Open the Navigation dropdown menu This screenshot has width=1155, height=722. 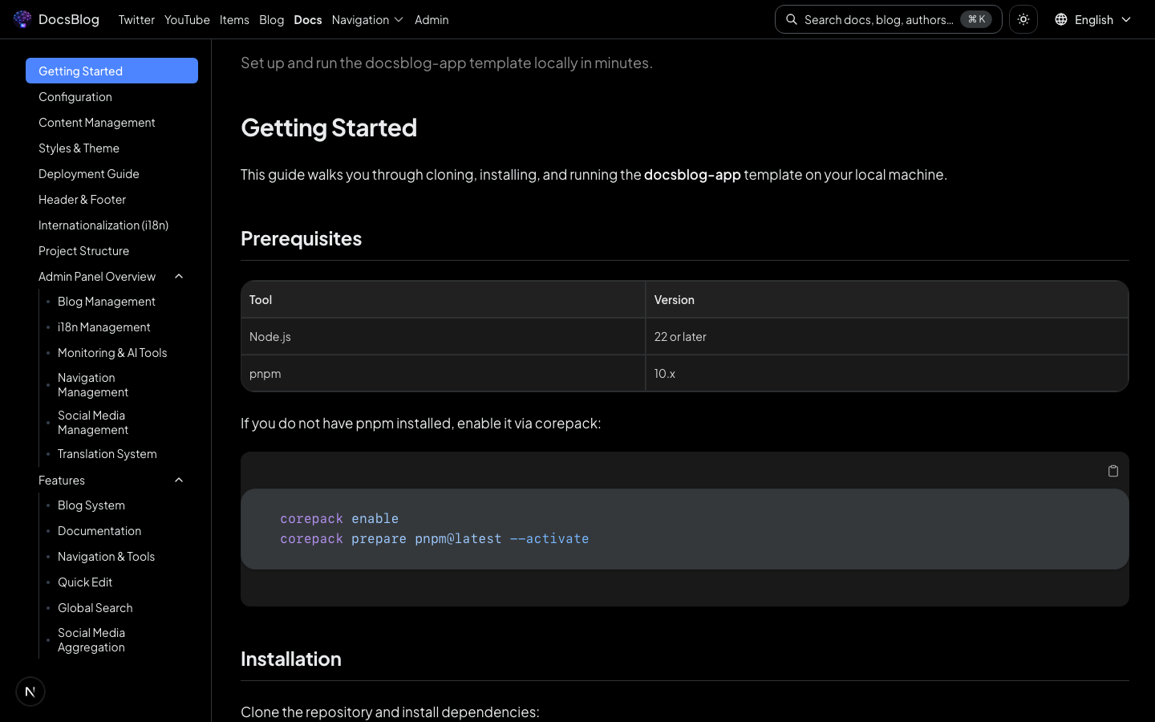pyautogui.click(x=367, y=19)
